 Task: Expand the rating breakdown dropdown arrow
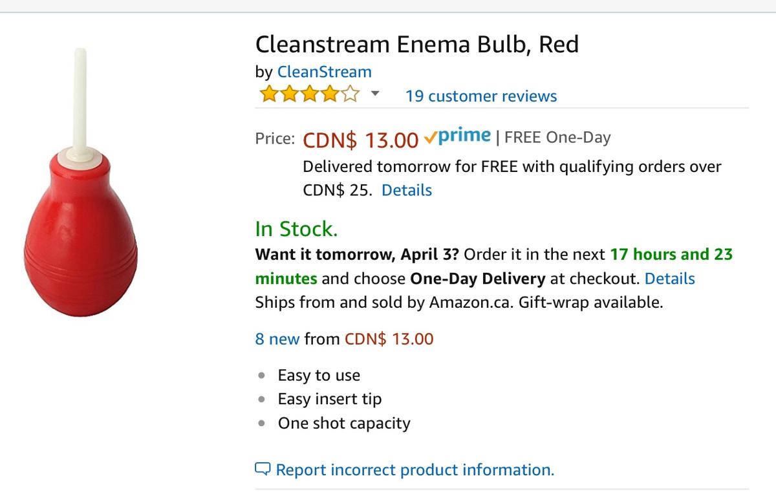pos(374,95)
